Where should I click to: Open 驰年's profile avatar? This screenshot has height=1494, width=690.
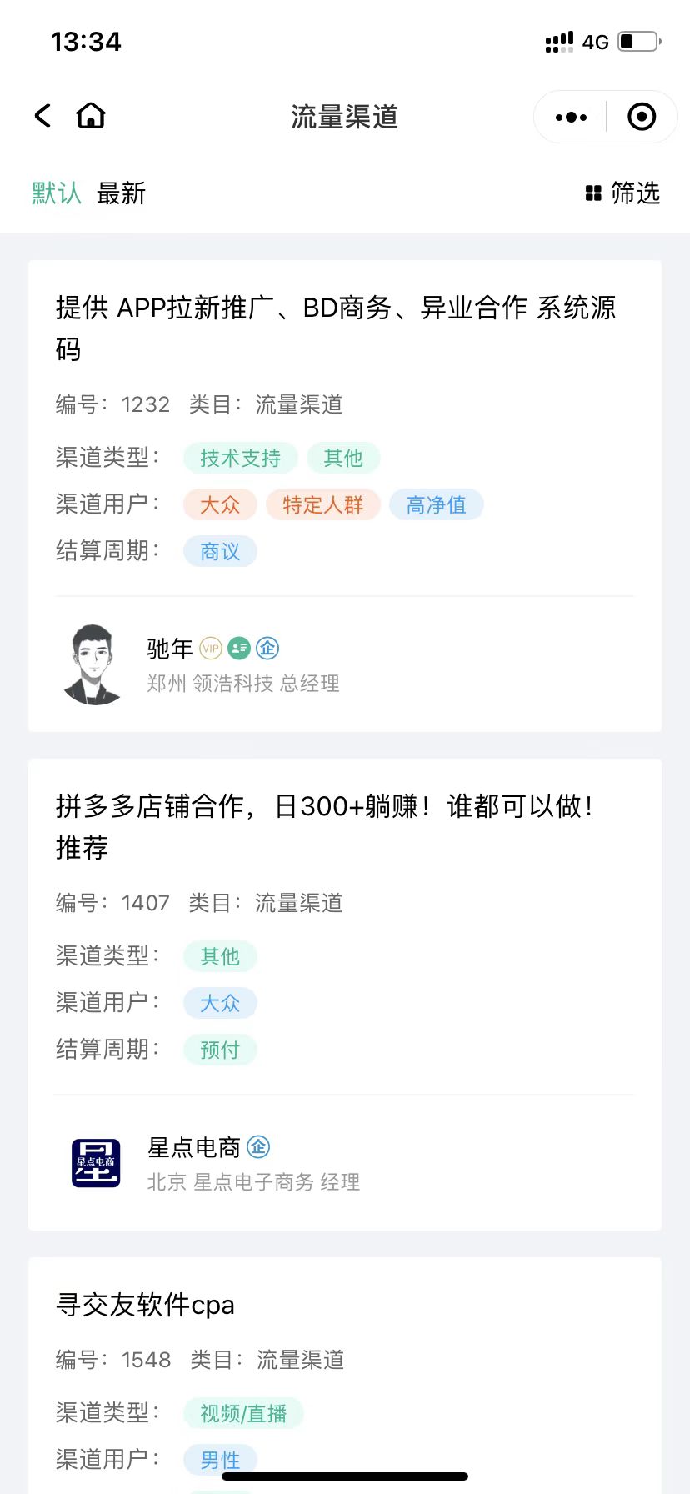93,664
